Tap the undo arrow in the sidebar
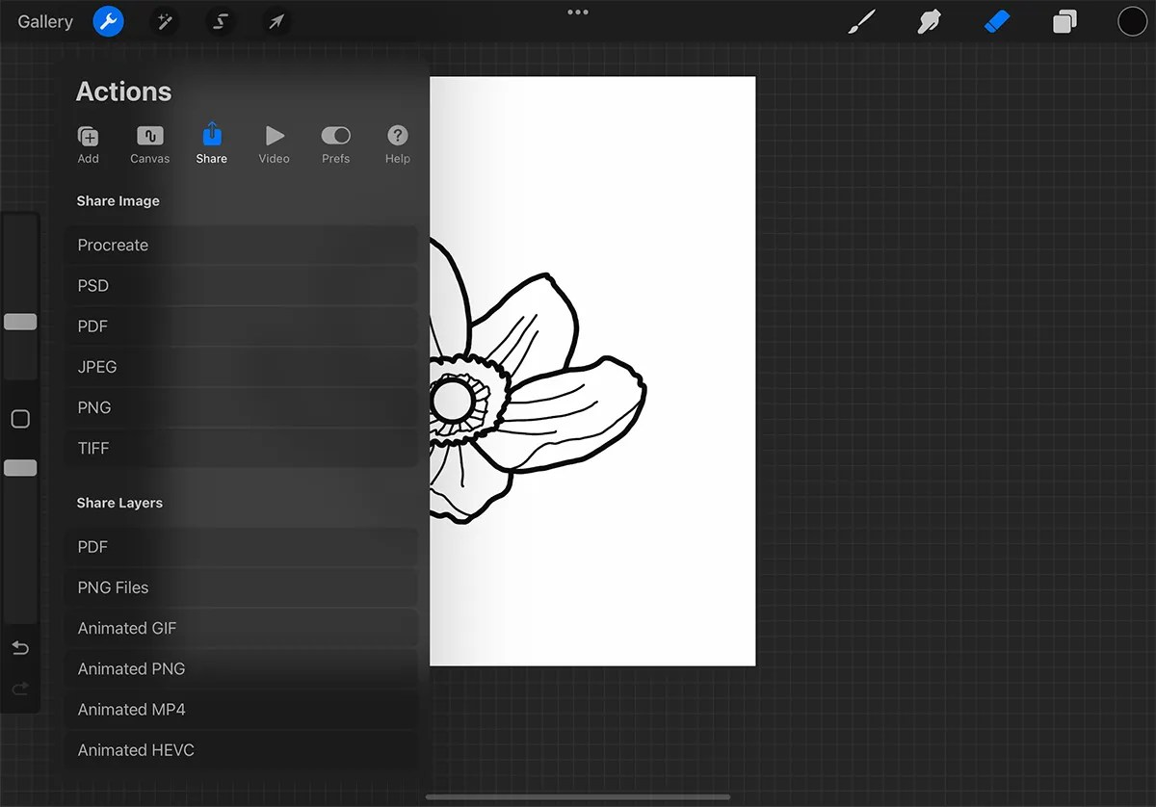Screen dimensions: 1156x807 click(x=20, y=648)
